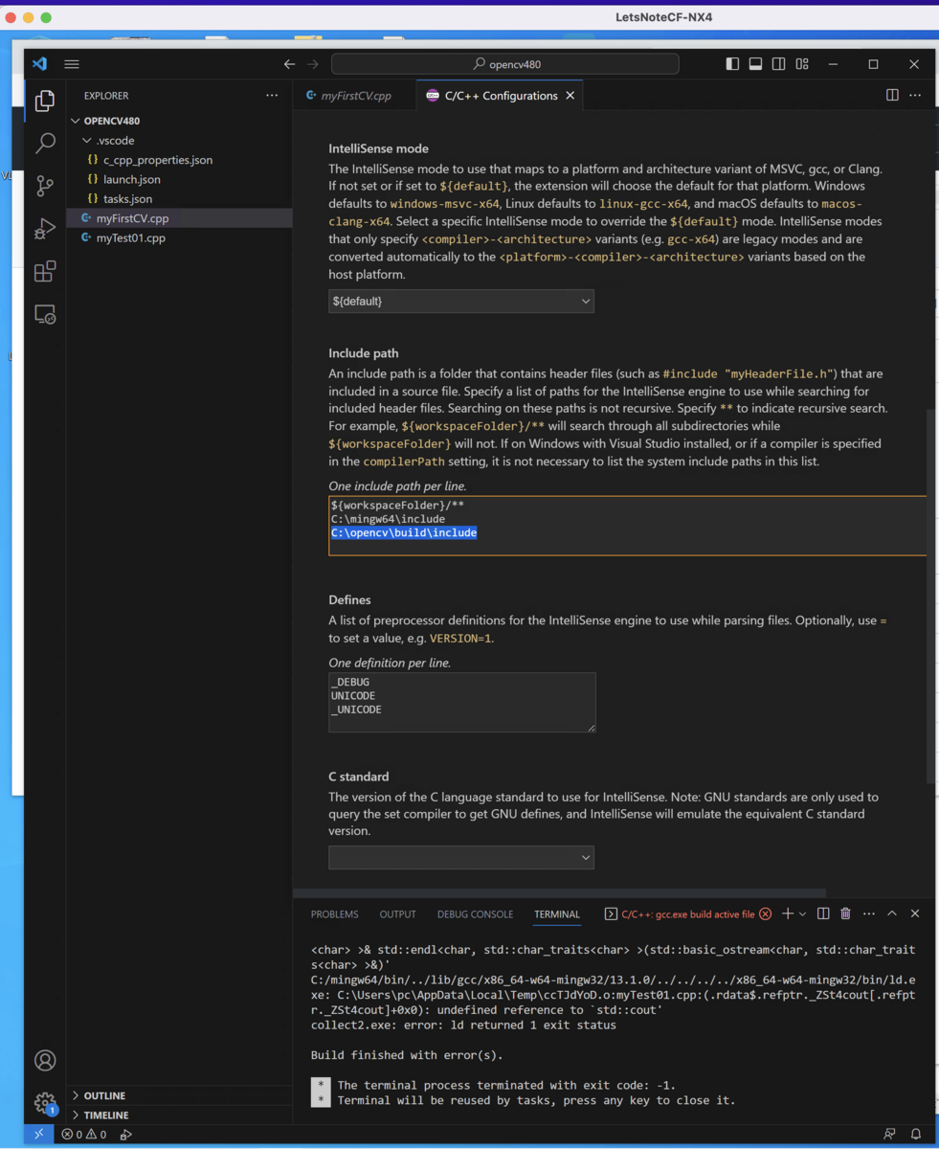Switch to myFirstCV.cpp editor tab
939x1149 pixels.
(355, 96)
